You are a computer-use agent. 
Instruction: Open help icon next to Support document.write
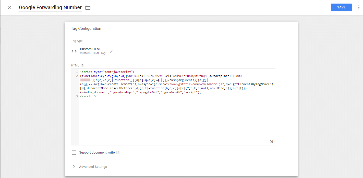(x=118, y=153)
